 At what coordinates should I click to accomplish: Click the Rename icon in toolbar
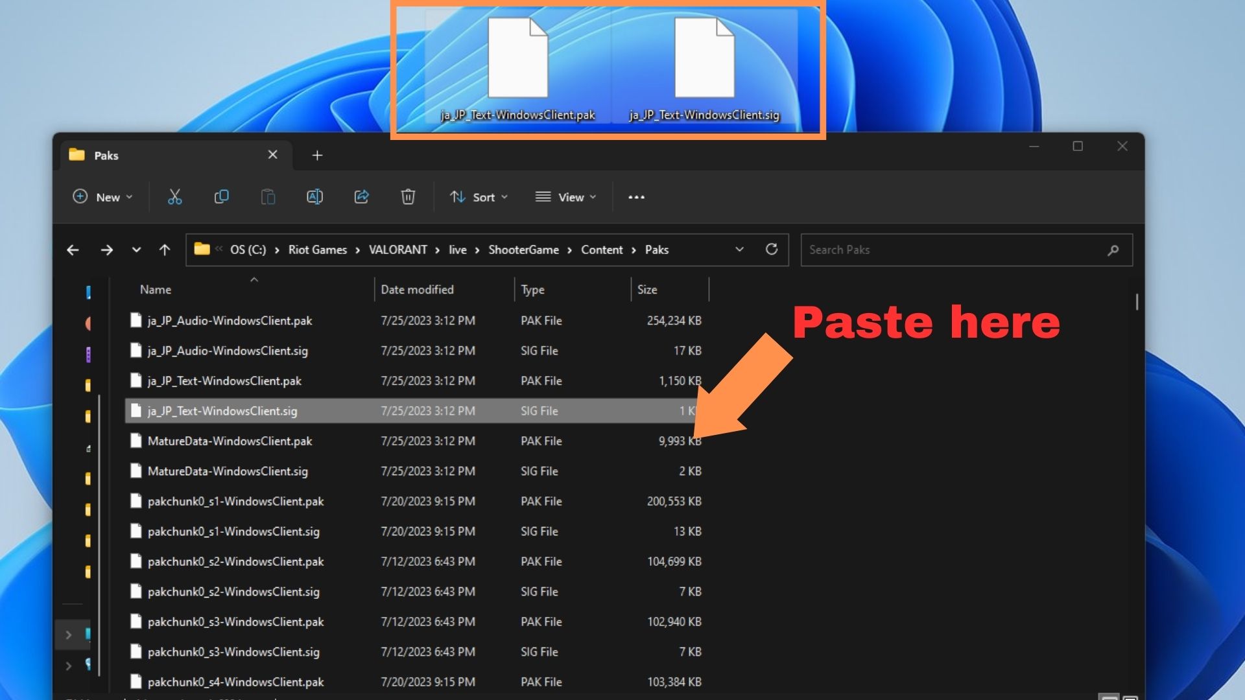[x=314, y=197]
